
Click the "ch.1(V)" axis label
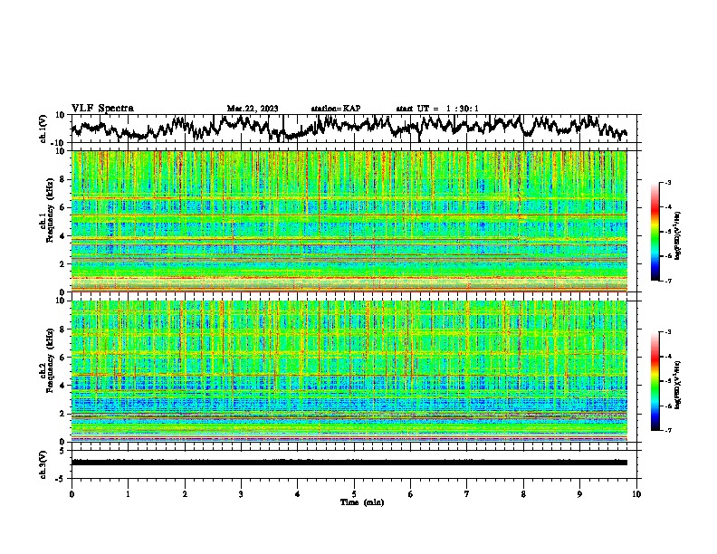43,129
